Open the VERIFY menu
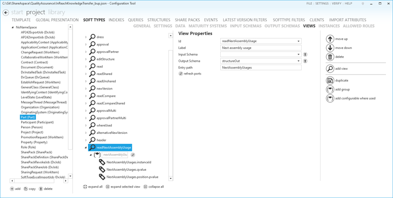Screen dimensions: 393x198 tap(337, 3)
